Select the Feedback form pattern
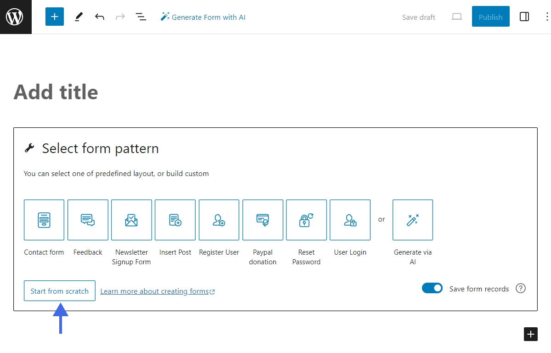This screenshot has width=551, height=353. coord(87,220)
